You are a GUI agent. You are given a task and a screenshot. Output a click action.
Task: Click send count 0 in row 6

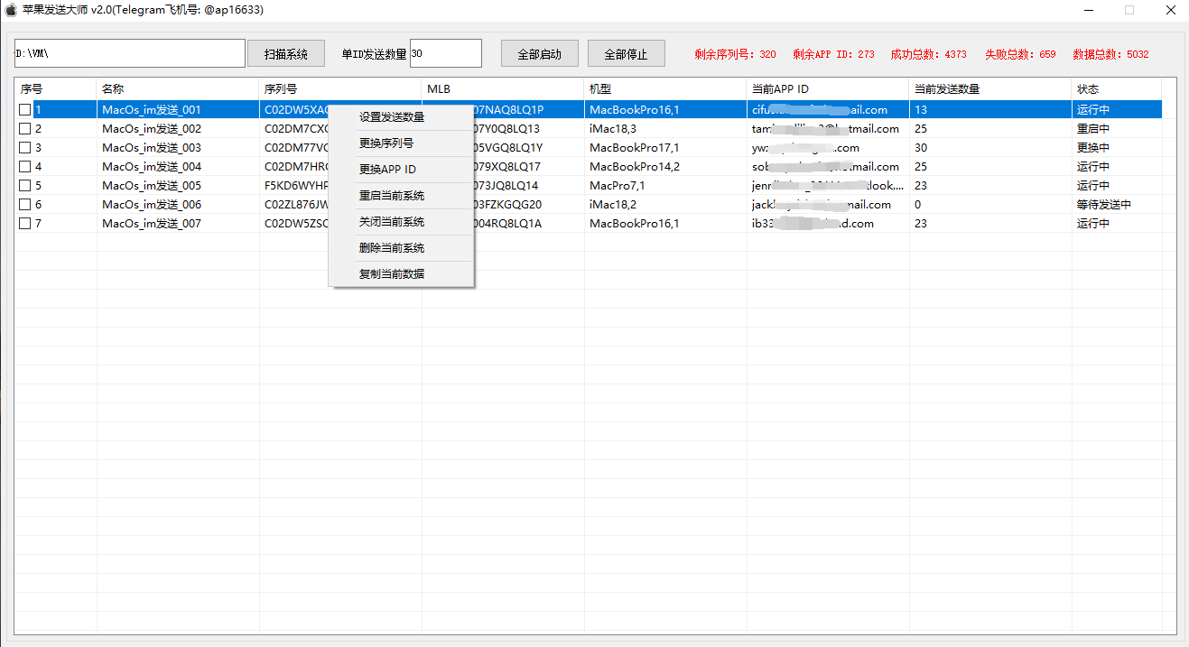918,205
